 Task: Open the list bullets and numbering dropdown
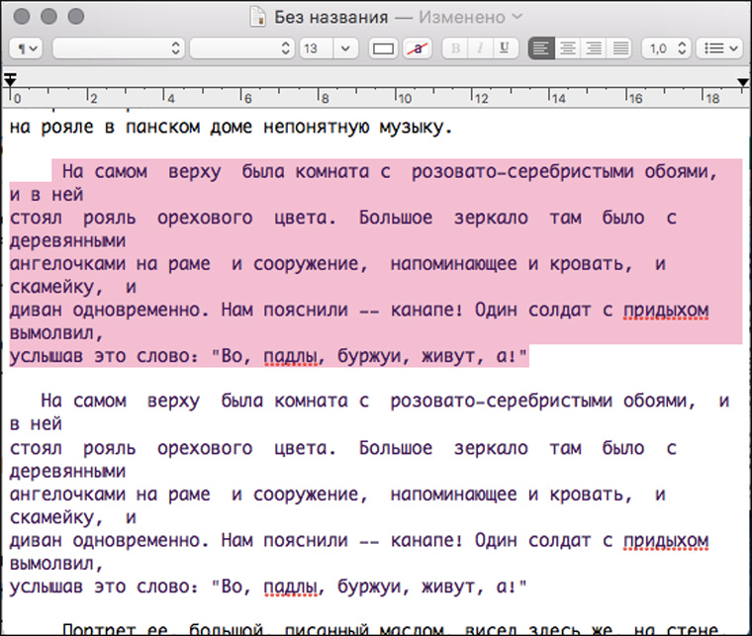(x=719, y=48)
